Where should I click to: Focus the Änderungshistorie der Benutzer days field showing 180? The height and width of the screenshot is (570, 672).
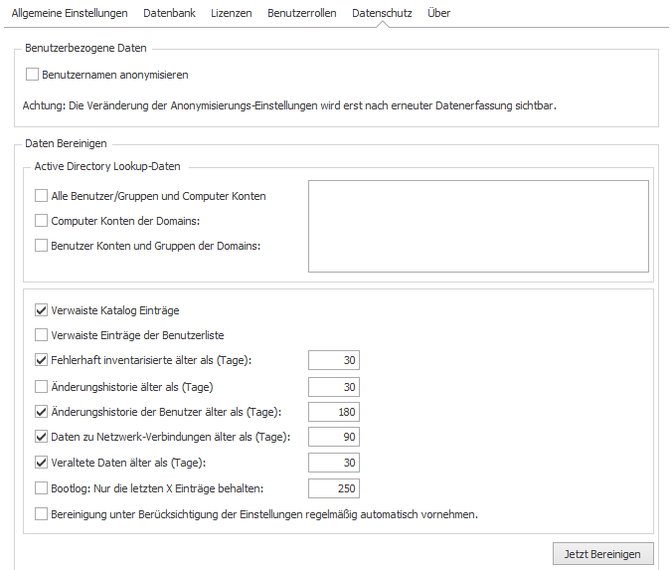click(334, 412)
